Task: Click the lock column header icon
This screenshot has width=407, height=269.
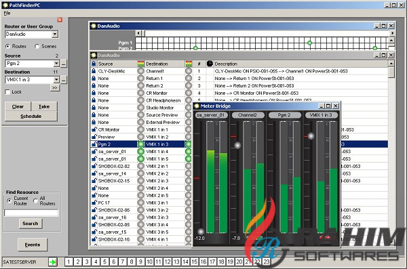Action: 94,64
